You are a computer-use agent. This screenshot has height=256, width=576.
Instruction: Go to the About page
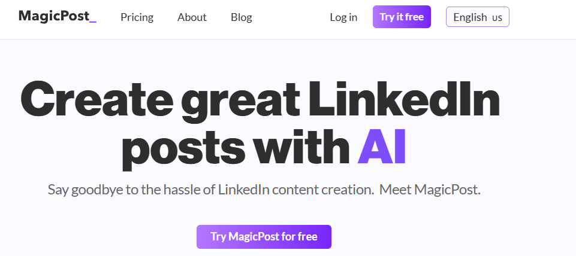coord(192,17)
